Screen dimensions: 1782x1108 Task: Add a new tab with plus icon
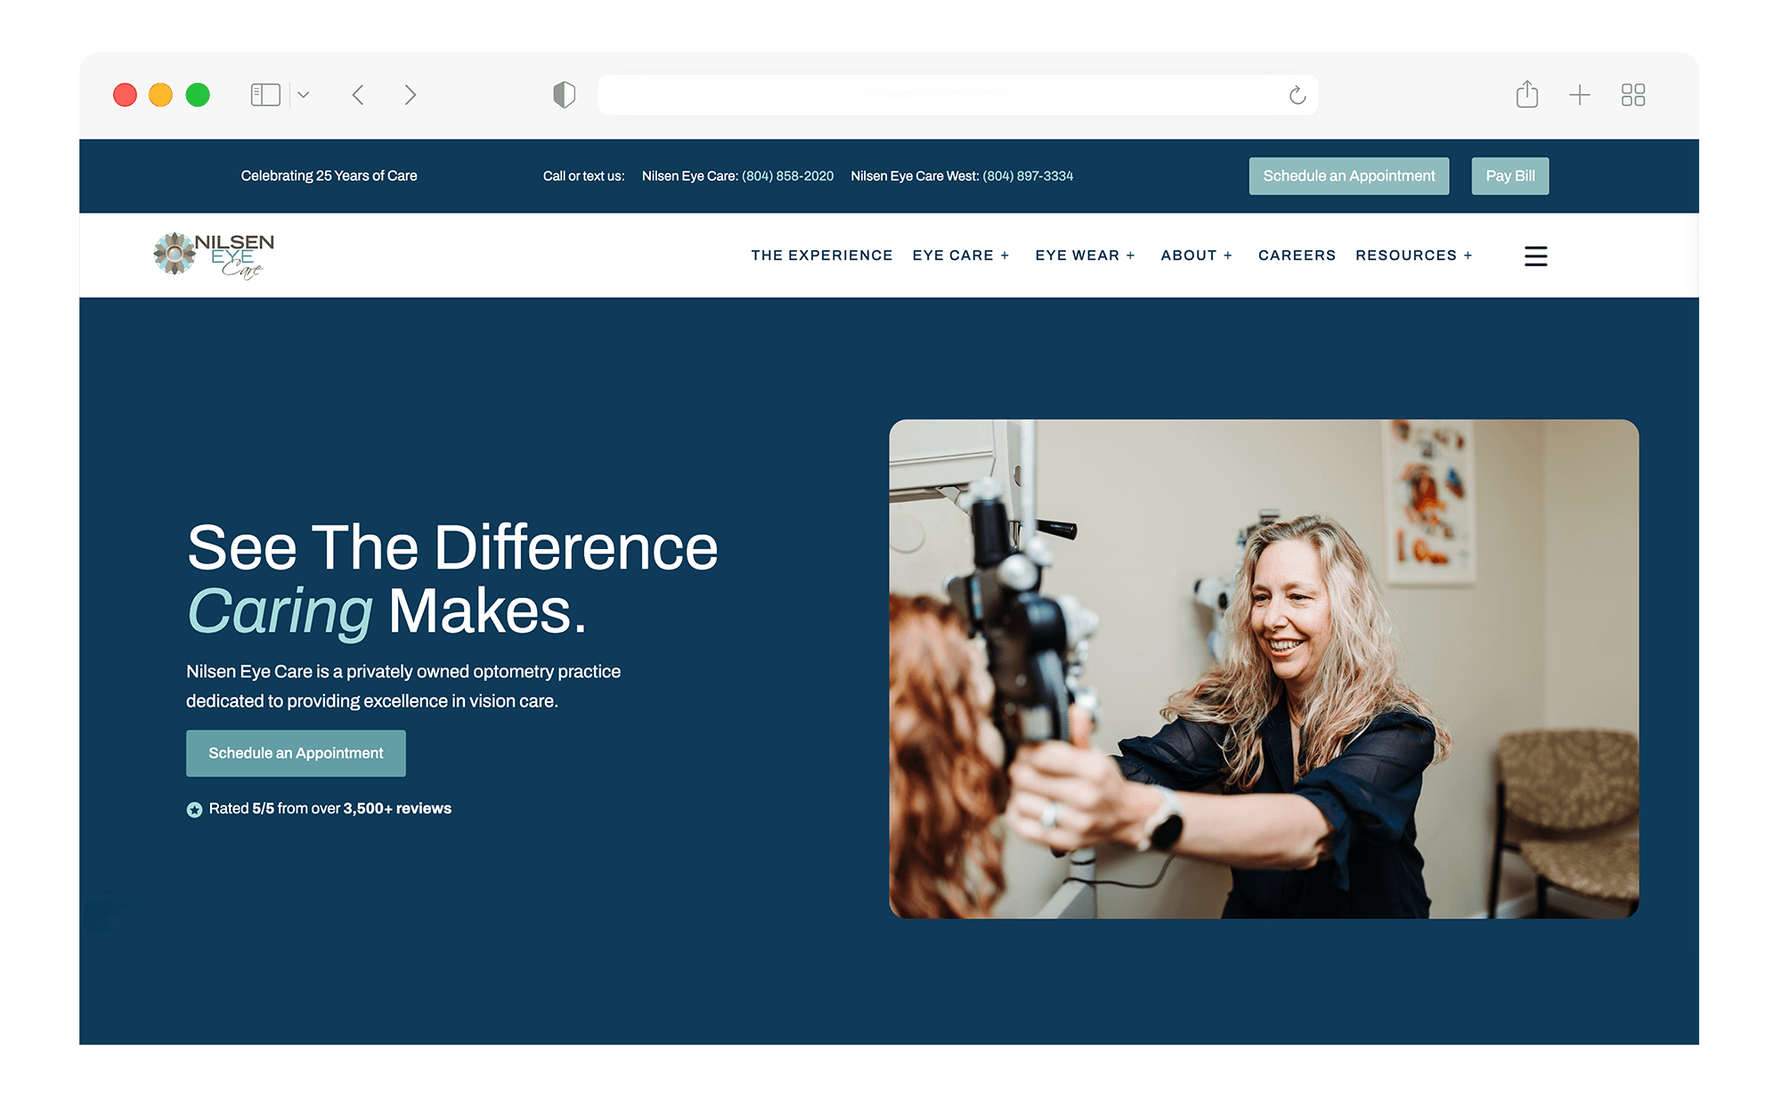click(x=1579, y=95)
